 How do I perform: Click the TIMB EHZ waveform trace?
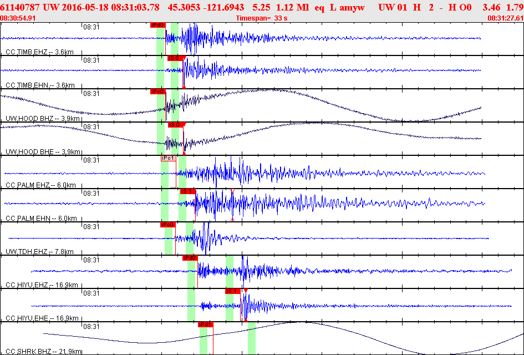click(x=241, y=38)
